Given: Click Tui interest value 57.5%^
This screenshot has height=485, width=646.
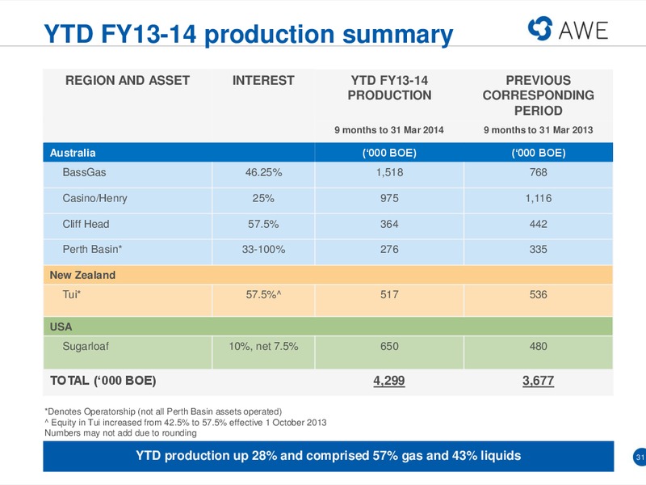Looking at the screenshot, I should click(263, 294).
